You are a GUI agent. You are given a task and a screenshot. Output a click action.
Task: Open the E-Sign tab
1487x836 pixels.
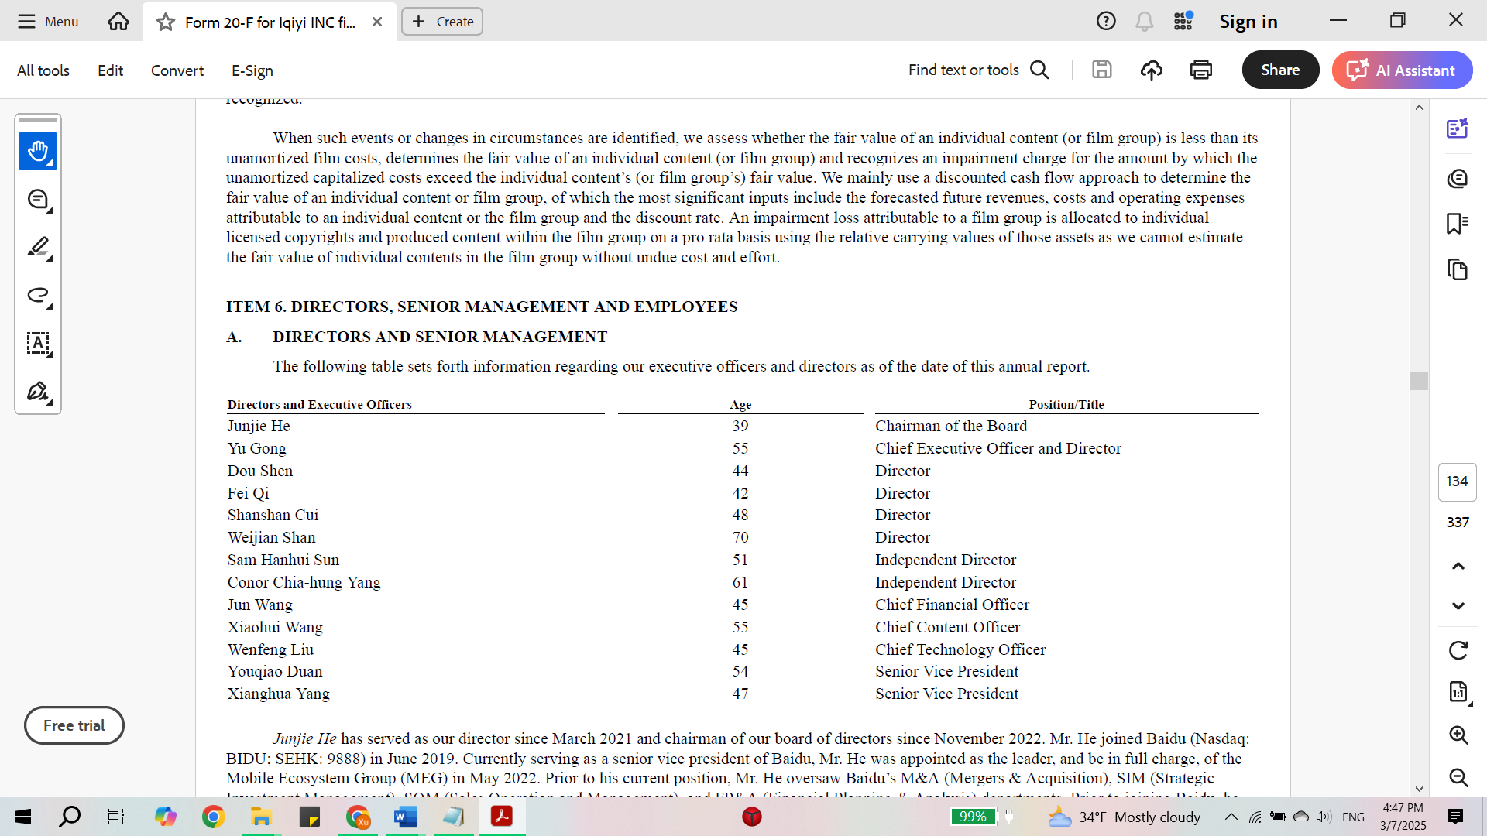pos(252,70)
